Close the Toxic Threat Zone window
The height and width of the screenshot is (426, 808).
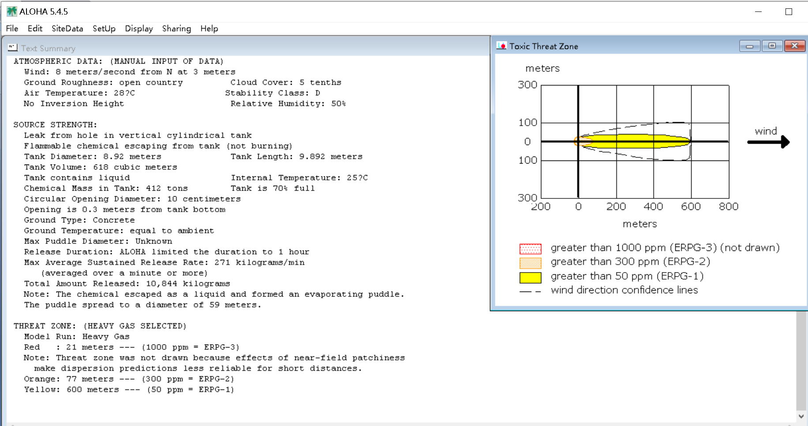[x=795, y=46]
